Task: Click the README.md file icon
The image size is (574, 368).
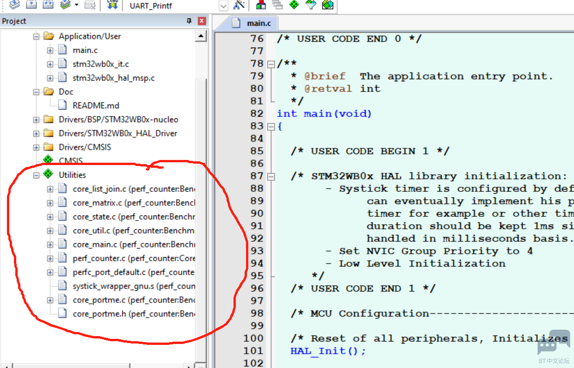Action: click(x=63, y=105)
